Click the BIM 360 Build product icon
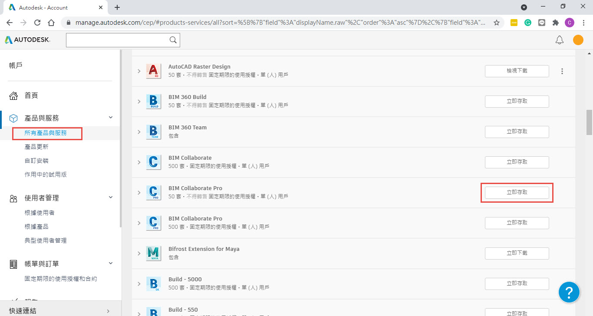593x316 pixels. tap(153, 101)
